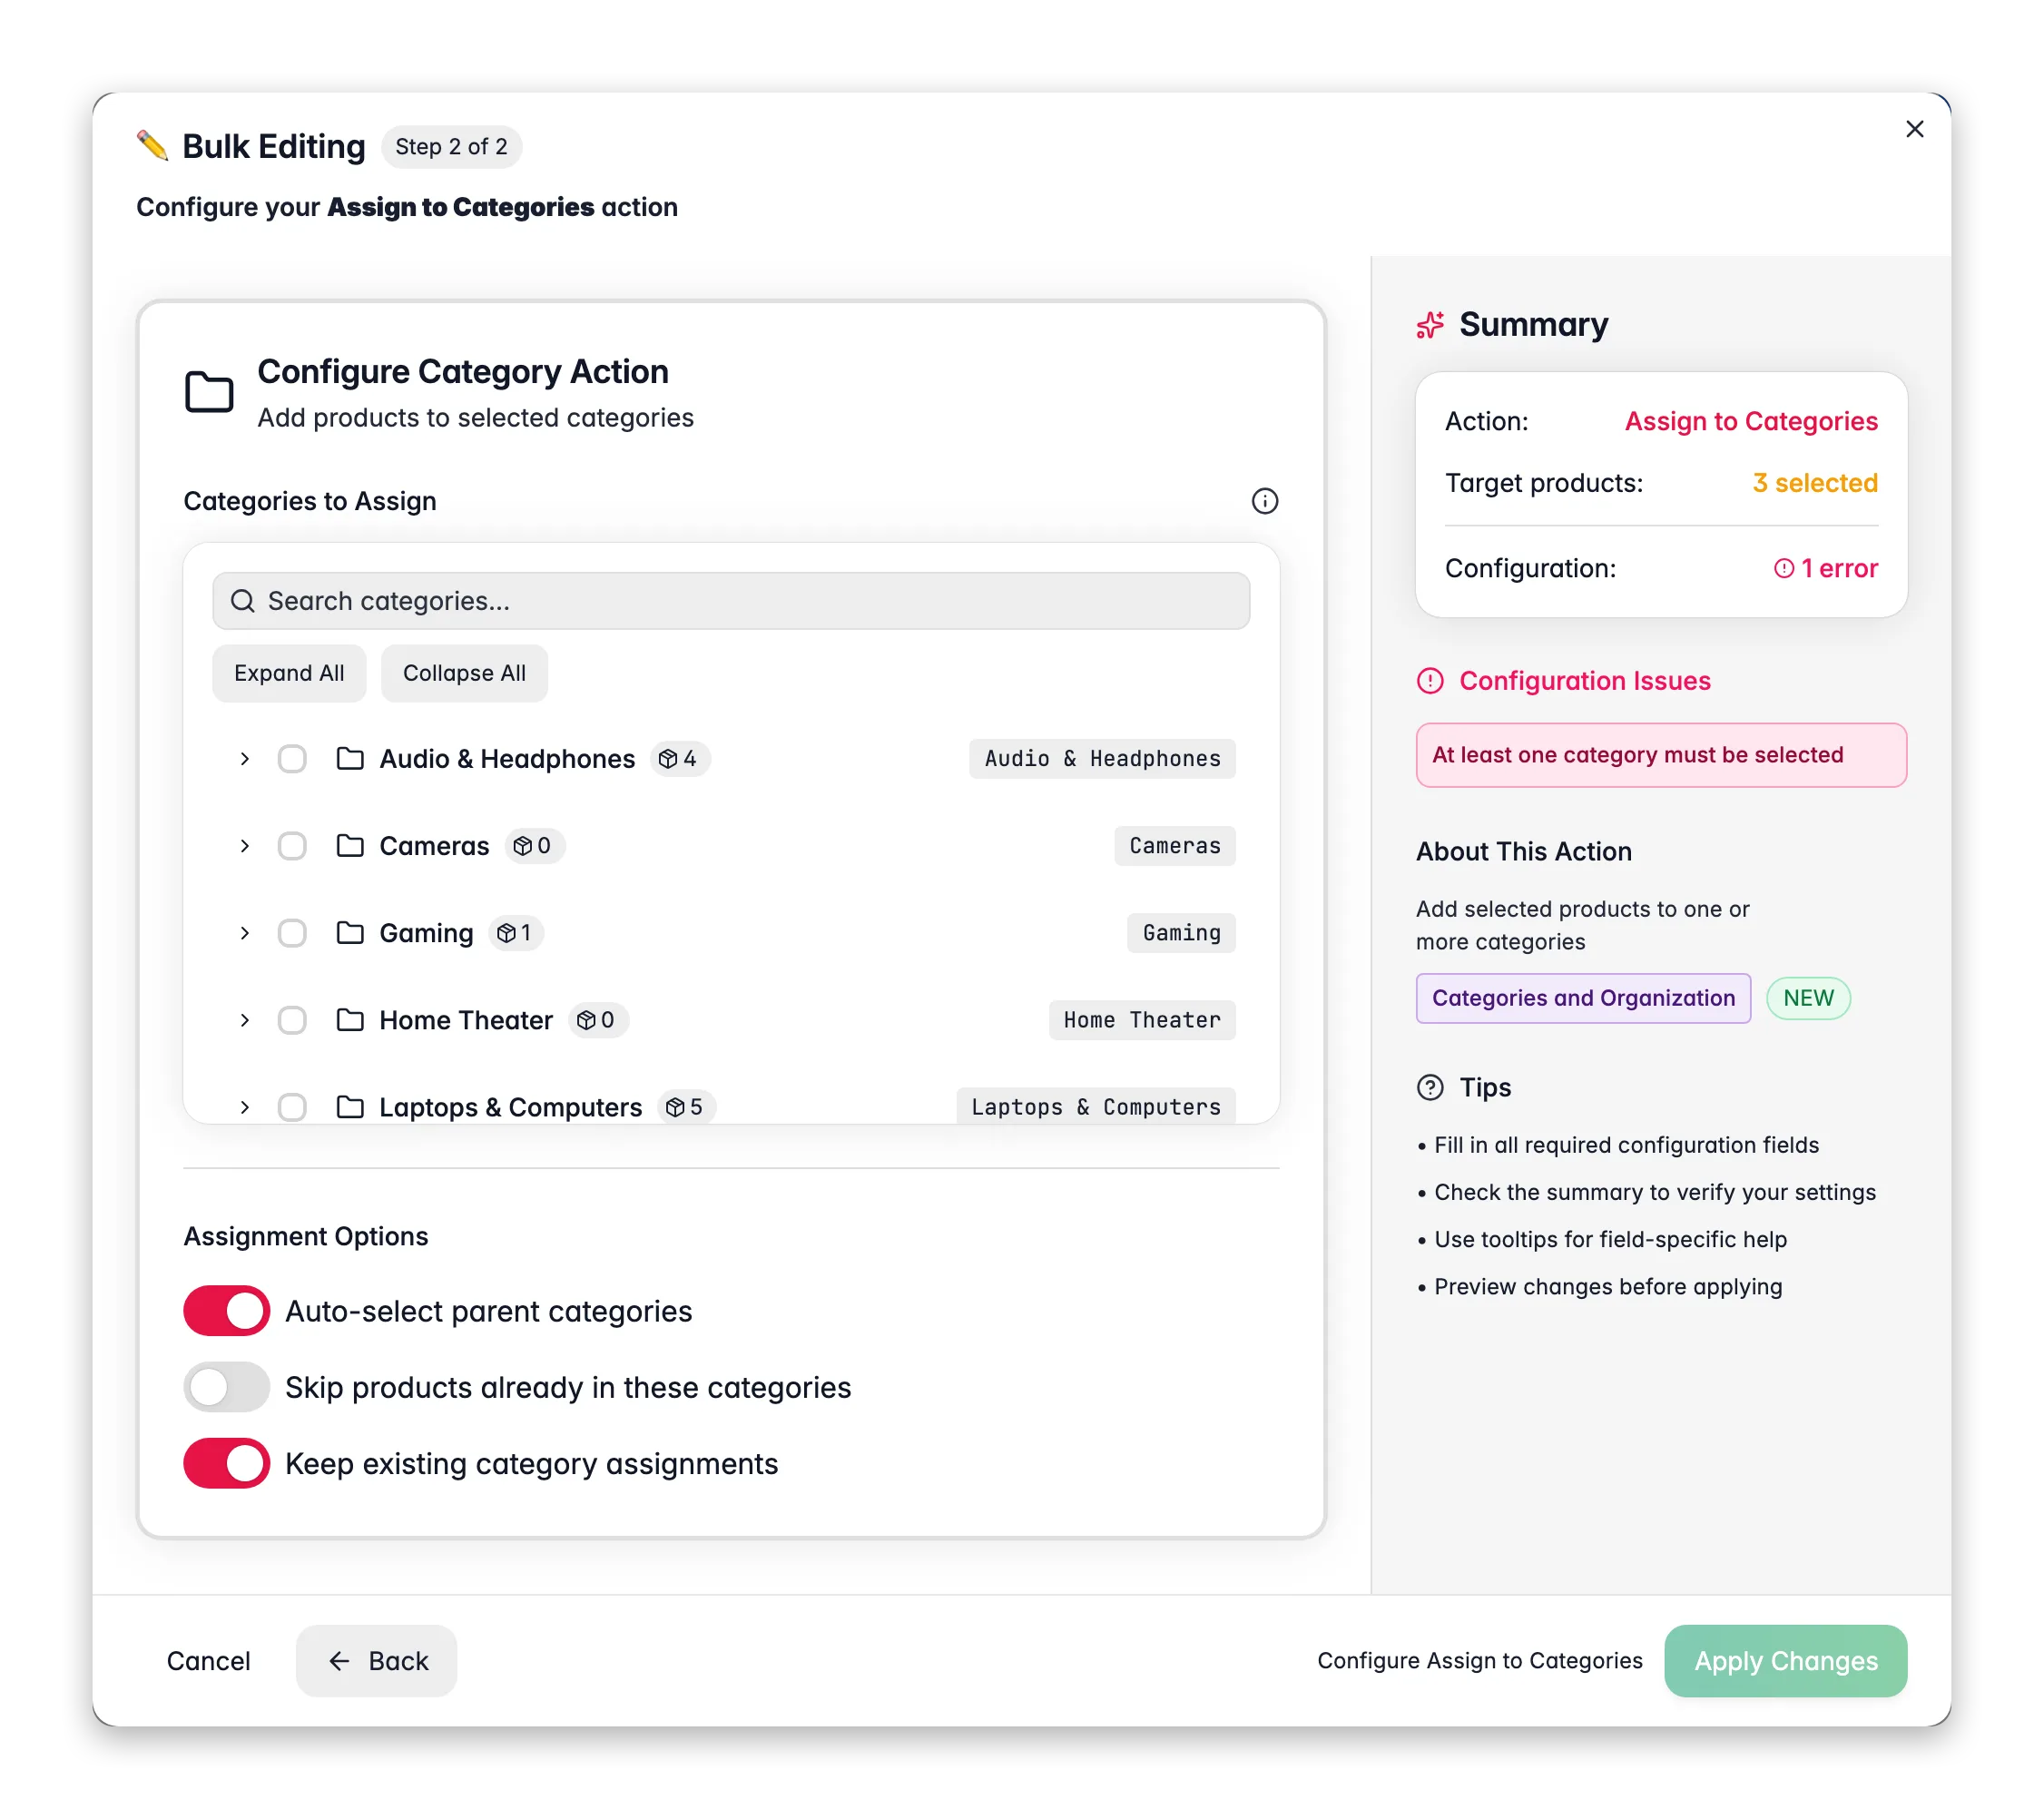This screenshot has height=1819, width=2044.
Task: Click the Step 2 of 2 badge
Action: (x=451, y=147)
